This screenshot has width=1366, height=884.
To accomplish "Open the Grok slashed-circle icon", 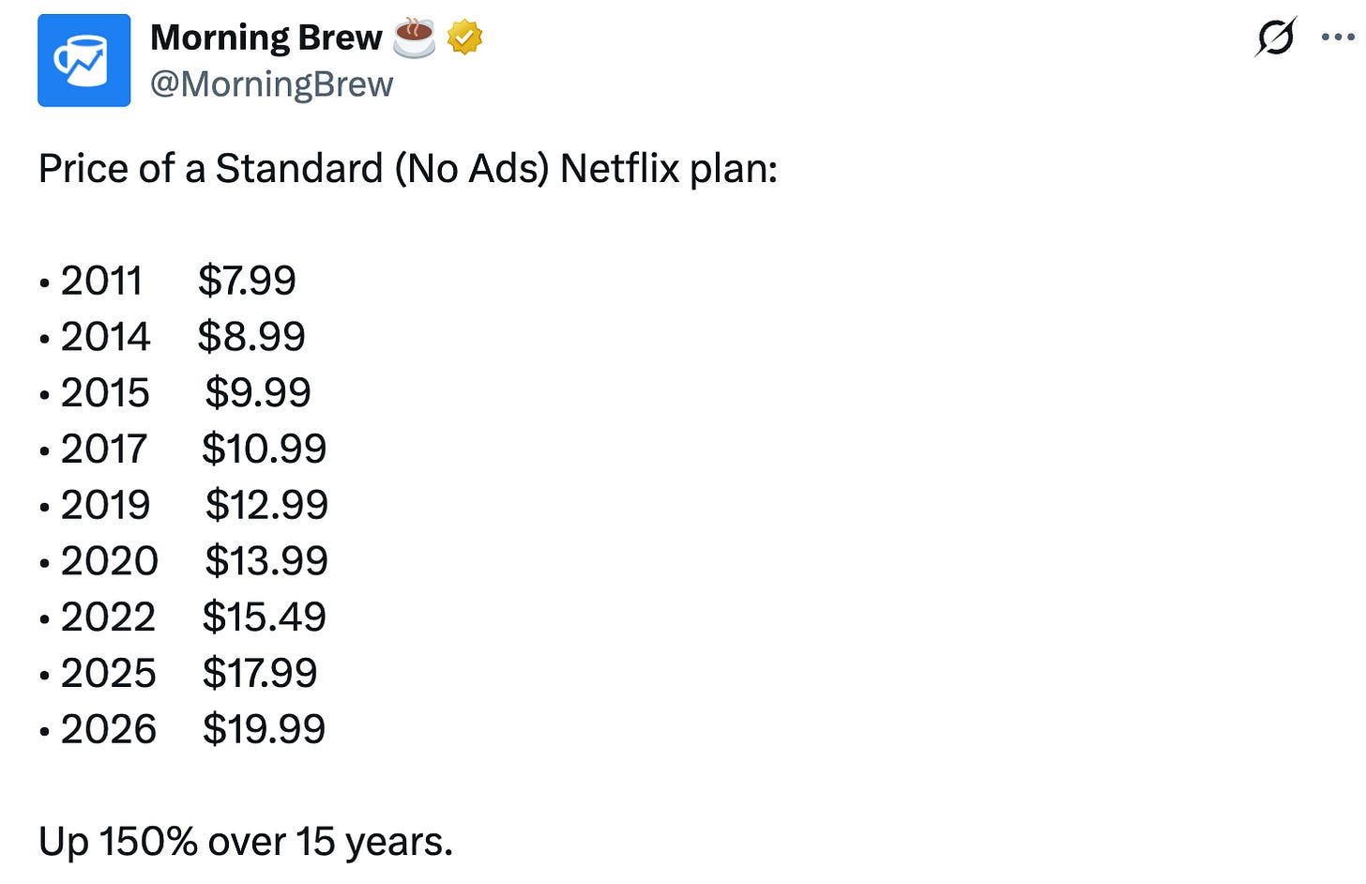I will [1276, 38].
